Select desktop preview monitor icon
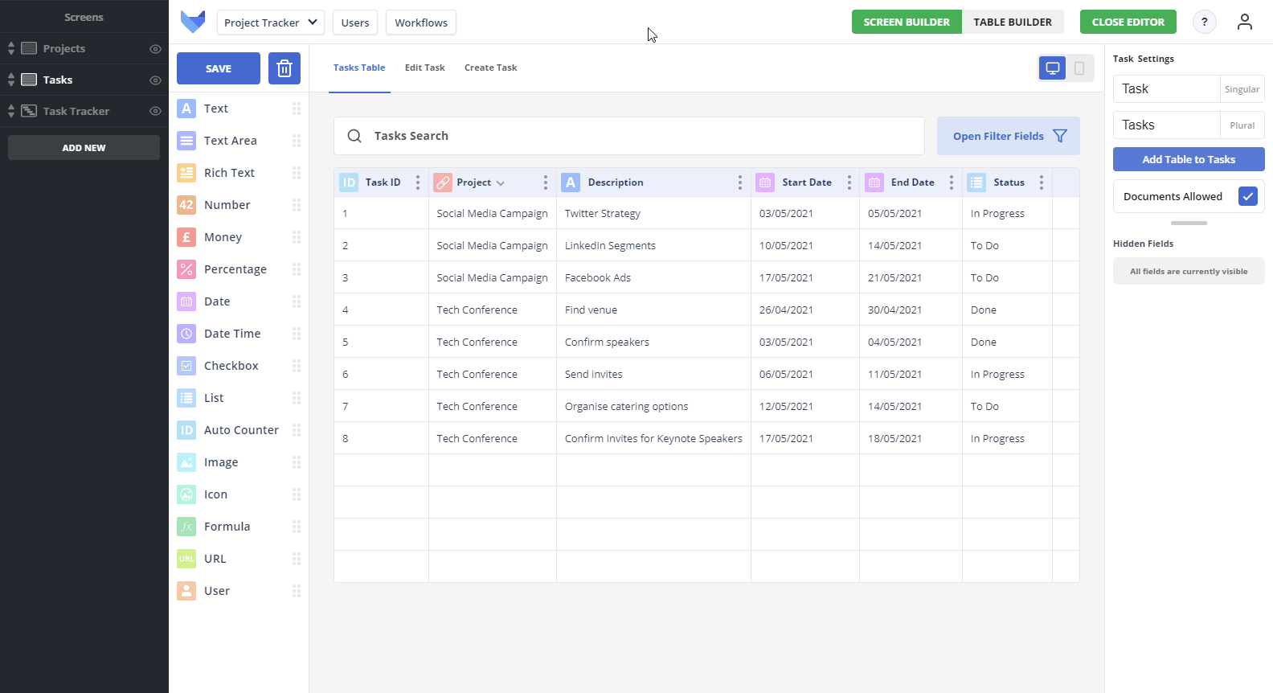This screenshot has height=693, width=1273. click(x=1053, y=68)
